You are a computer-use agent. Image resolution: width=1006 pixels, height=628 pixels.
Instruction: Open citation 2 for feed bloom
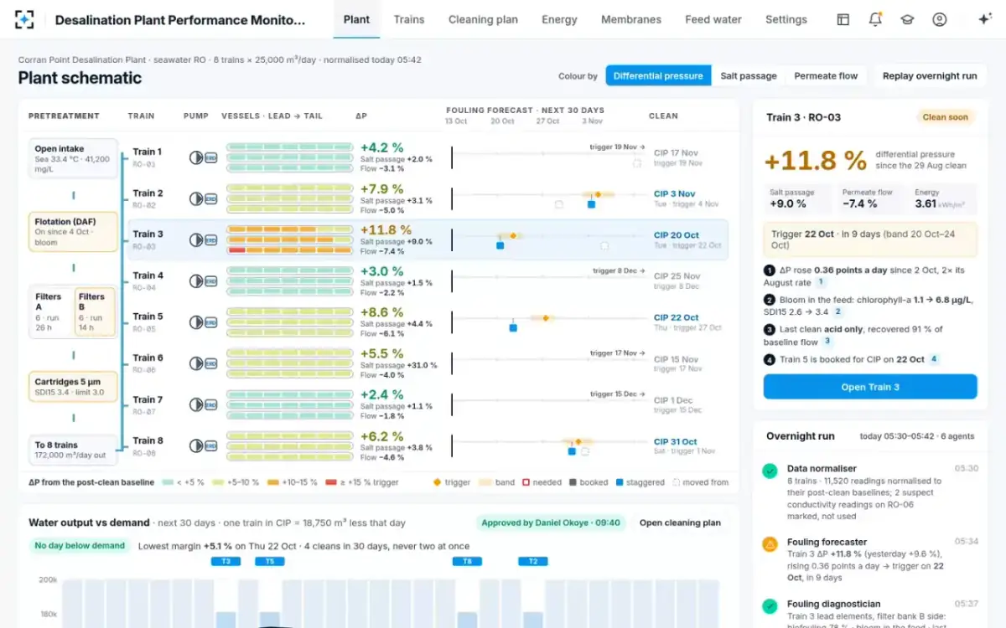coord(837,312)
